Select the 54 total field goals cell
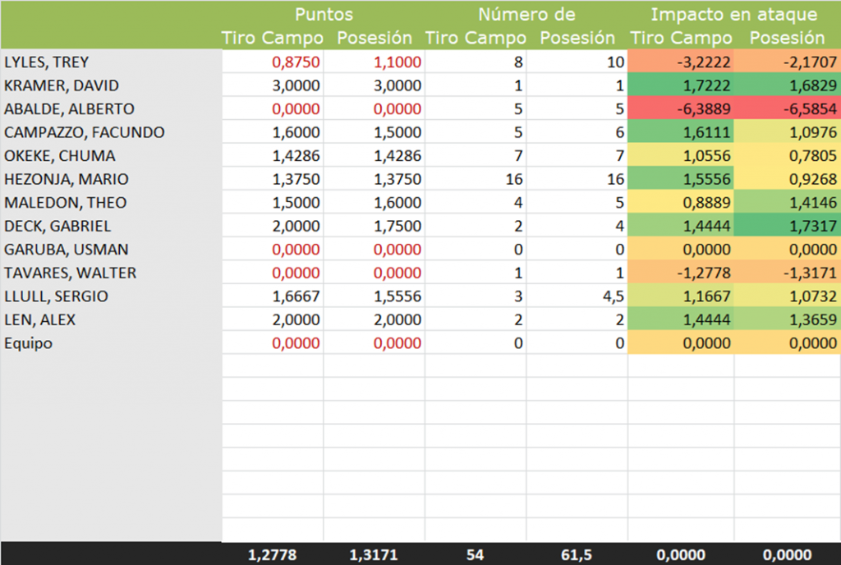Screen dimensions: 841x565 (x=476, y=556)
